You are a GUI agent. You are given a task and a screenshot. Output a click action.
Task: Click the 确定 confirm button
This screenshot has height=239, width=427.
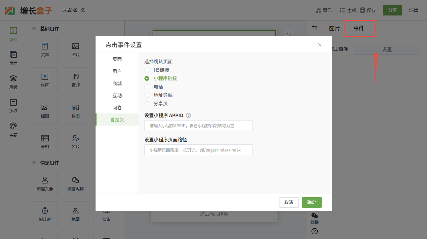point(312,202)
